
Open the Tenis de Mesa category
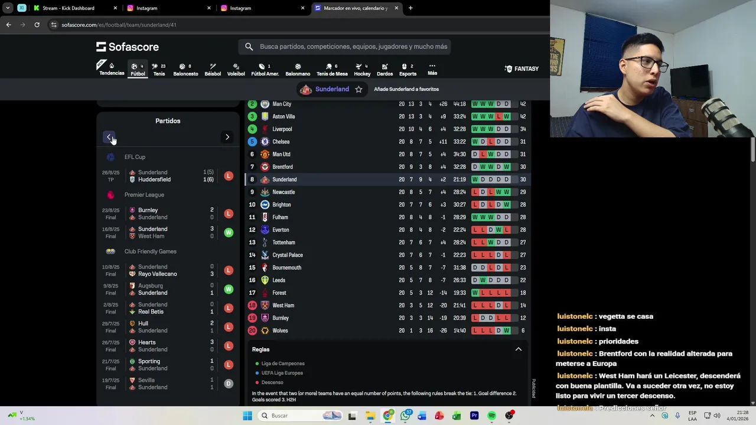tap(332, 69)
